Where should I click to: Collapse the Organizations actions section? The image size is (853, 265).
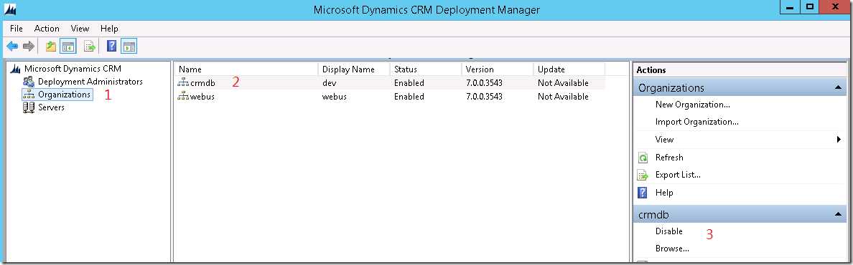coord(839,88)
